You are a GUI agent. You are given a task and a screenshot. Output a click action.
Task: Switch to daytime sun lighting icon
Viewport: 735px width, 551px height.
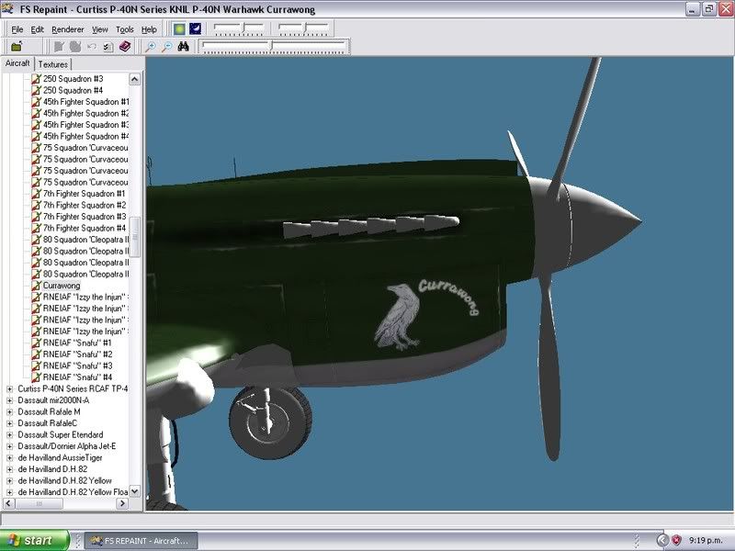178,29
